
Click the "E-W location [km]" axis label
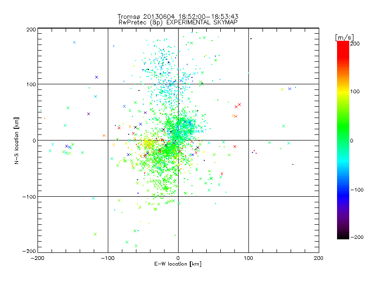pyautogui.click(x=178, y=264)
